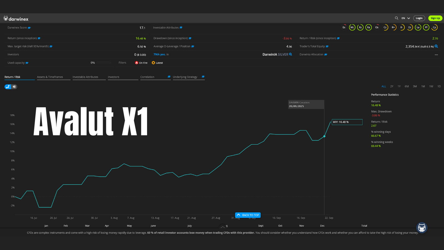The height and width of the screenshot is (250, 444).
Task: Open Trader's Total Equity help icon
Action: pyautogui.click(x=327, y=46)
